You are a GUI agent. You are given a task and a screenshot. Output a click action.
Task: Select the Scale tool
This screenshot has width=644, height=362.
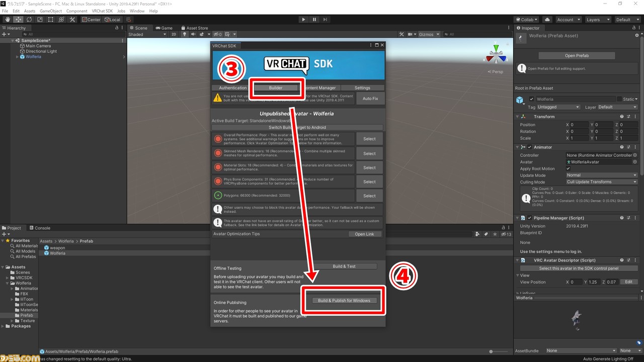coord(40,20)
